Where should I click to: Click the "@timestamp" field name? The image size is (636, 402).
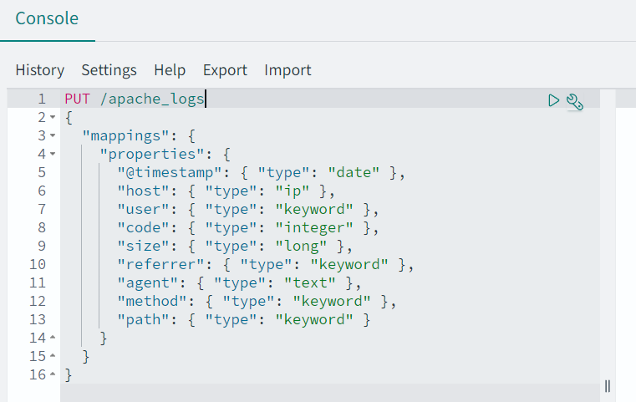pyautogui.click(x=170, y=172)
